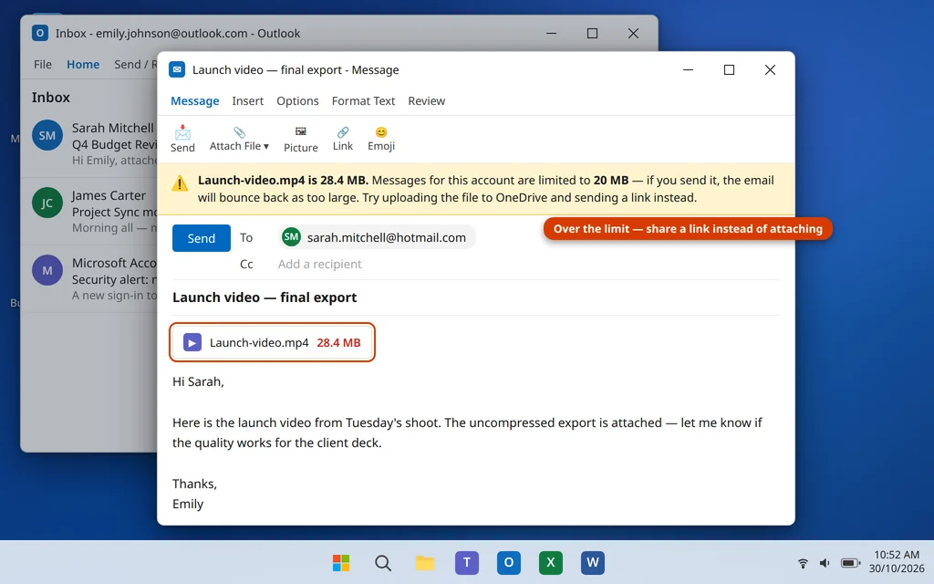Open Outlook from the taskbar
This screenshot has height=584, width=934.
click(509, 562)
